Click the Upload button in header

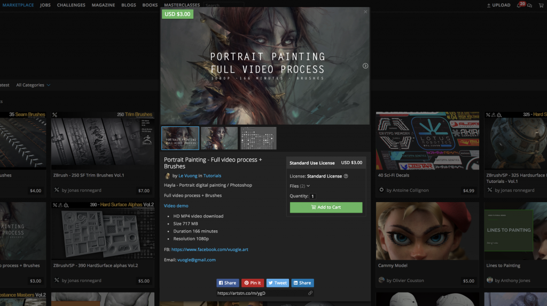(498, 5)
